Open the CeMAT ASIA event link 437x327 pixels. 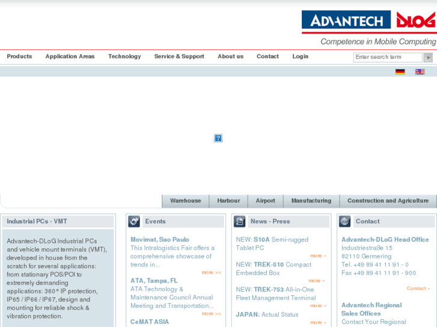[x=150, y=322]
